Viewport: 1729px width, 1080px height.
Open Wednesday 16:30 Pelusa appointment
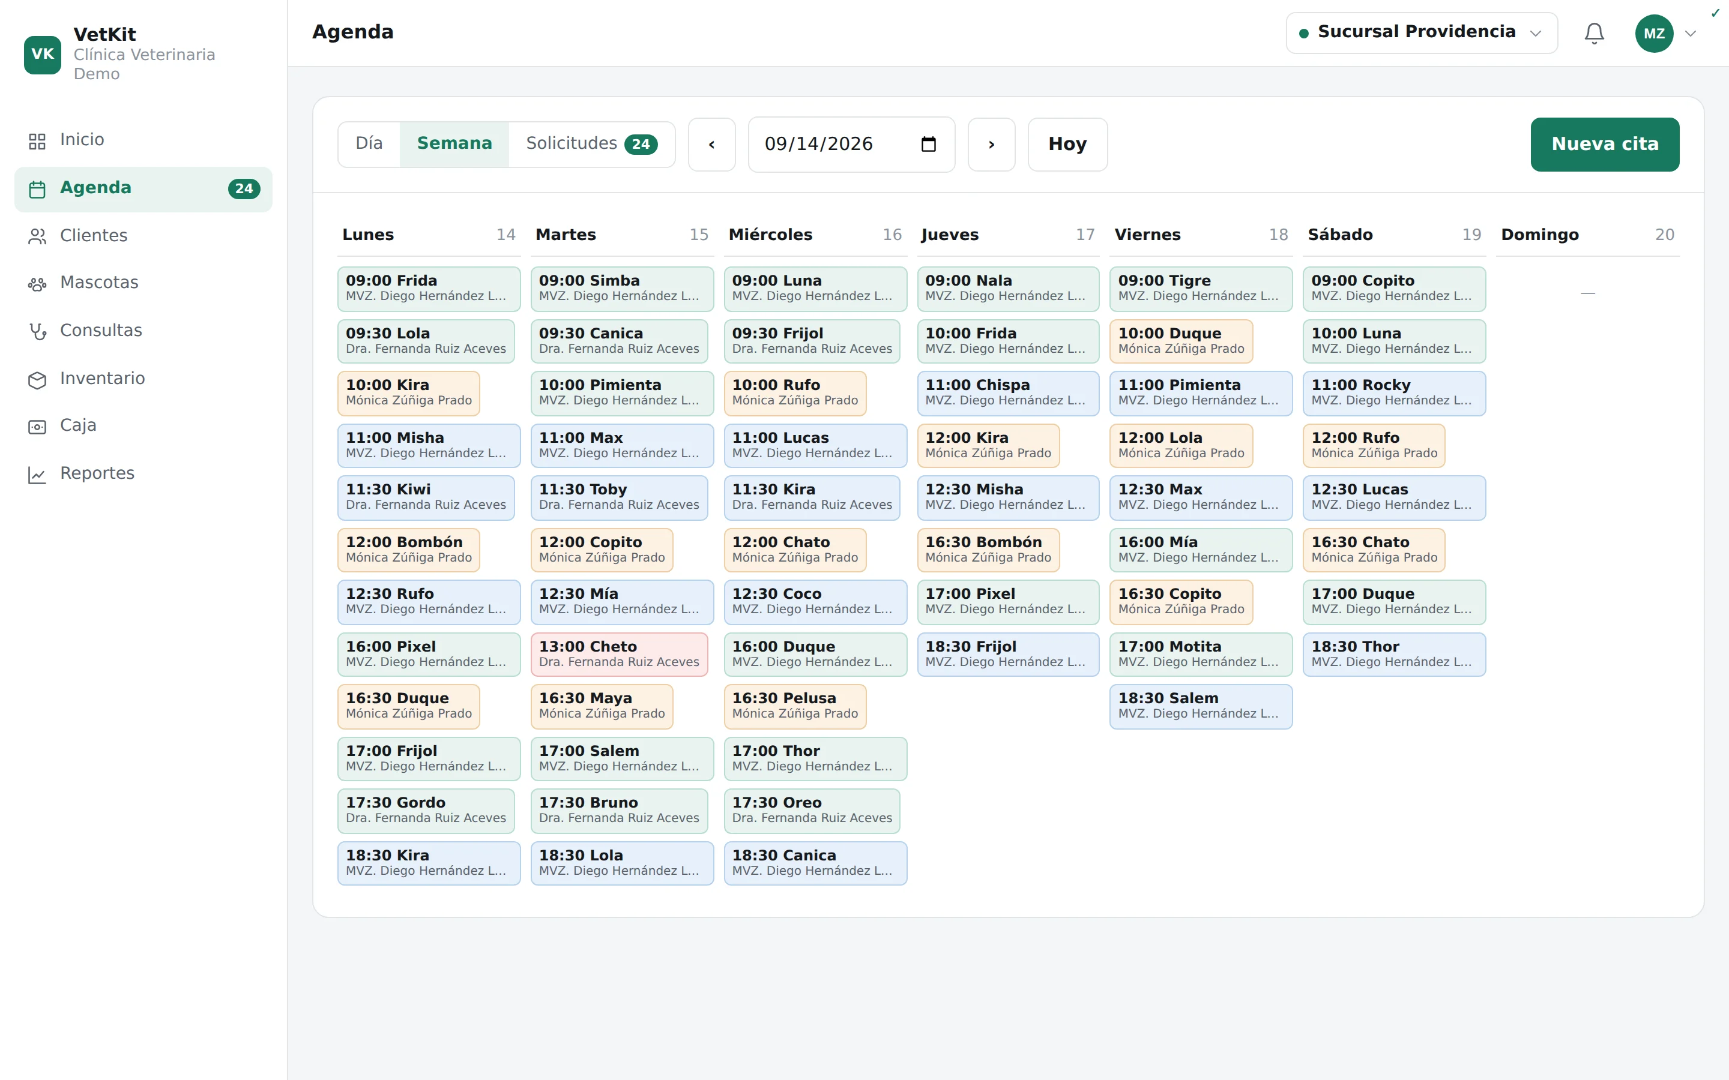click(x=794, y=706)
